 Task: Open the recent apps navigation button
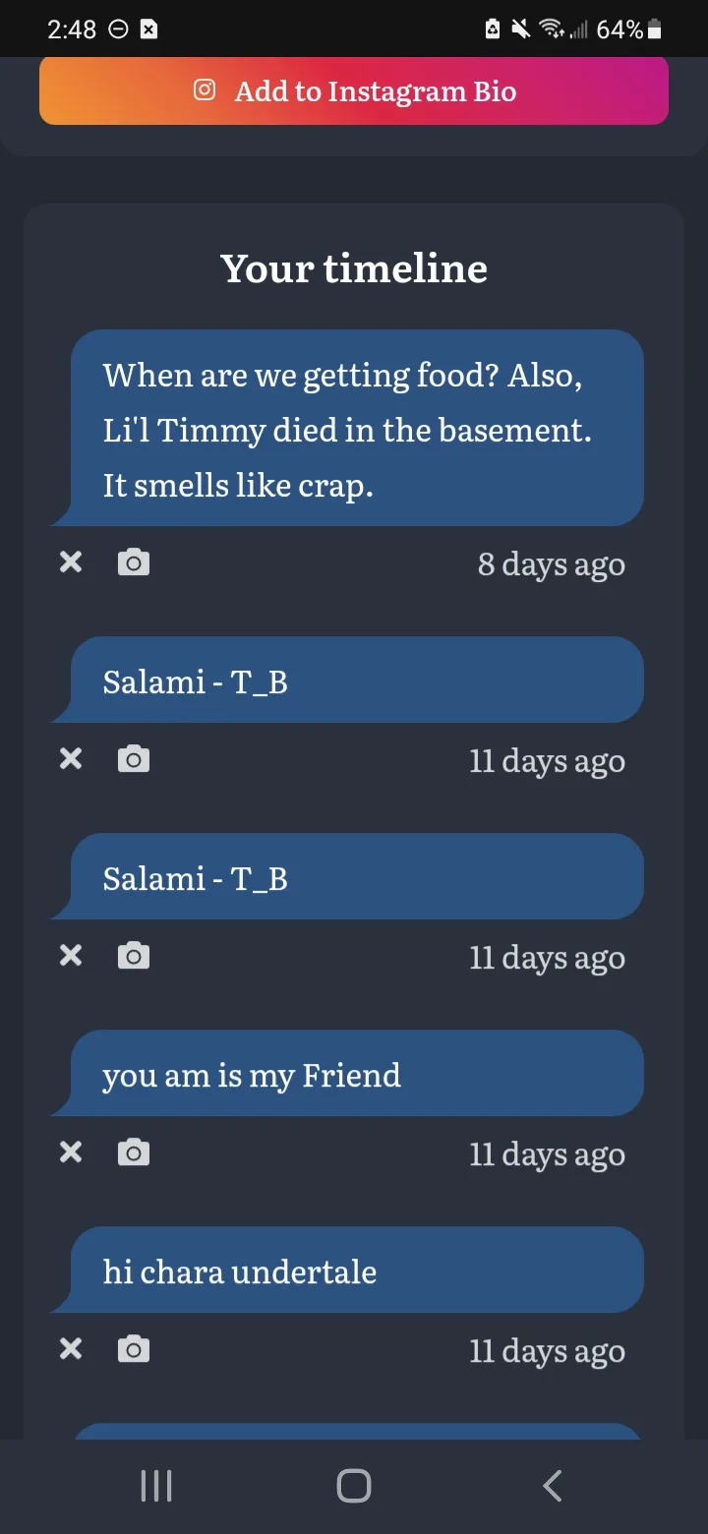[x=156, y=1486]
